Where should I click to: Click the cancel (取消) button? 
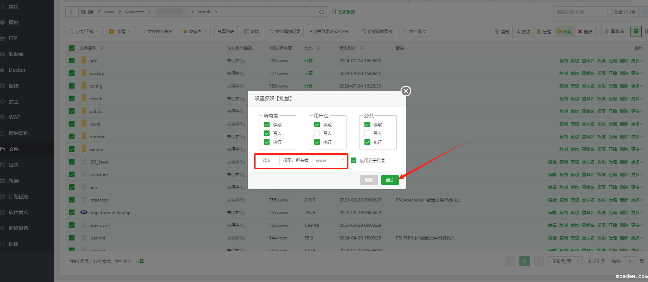click(x=369, y=180)
